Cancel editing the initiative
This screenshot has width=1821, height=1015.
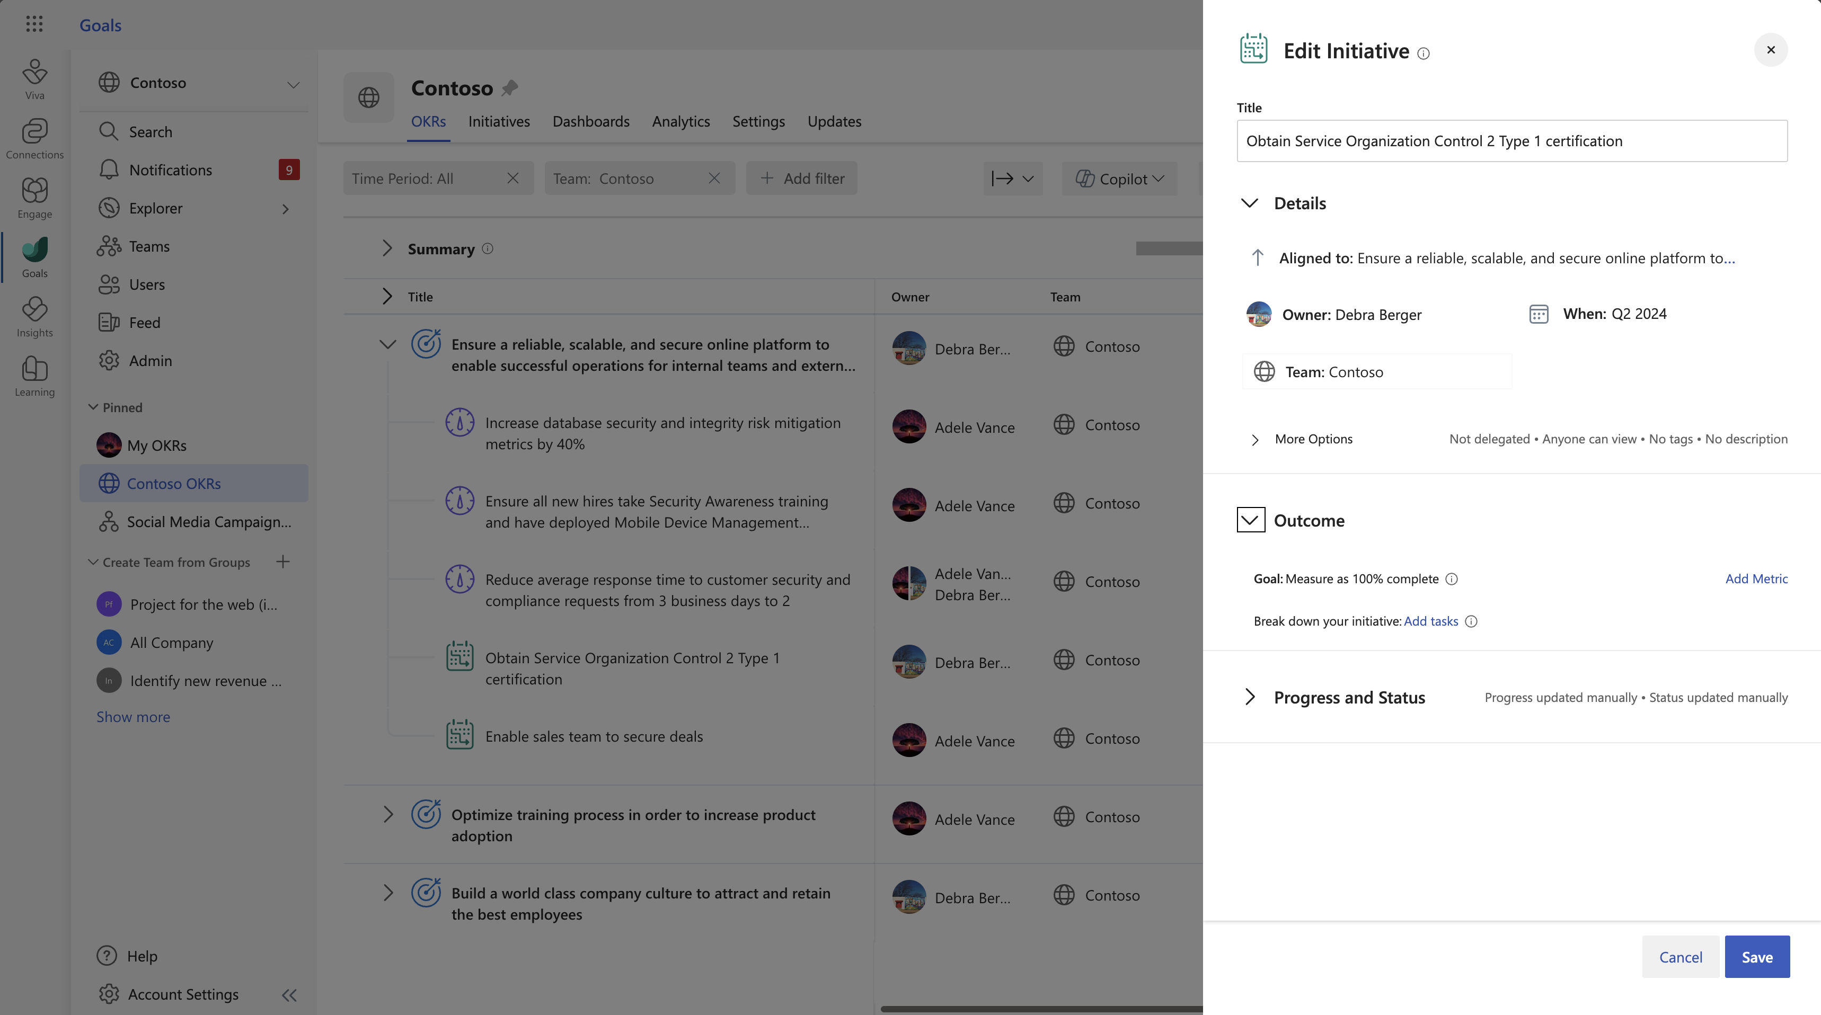1681,956
